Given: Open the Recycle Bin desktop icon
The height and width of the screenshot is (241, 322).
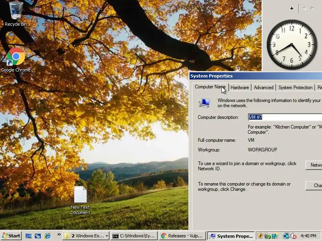Looking at the screenshot, I should point(16,14).
